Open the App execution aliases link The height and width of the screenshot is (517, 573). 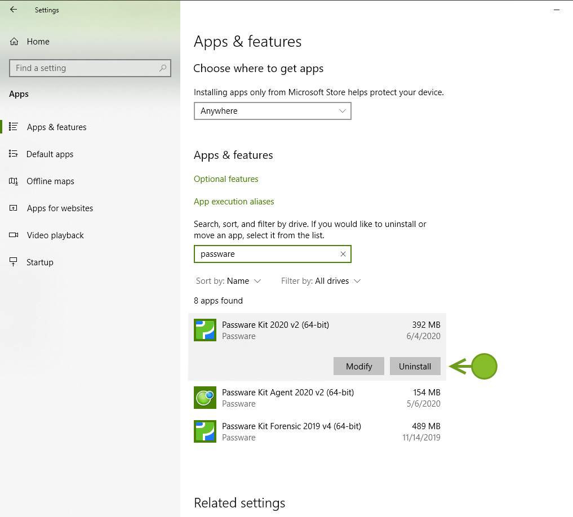234,202
